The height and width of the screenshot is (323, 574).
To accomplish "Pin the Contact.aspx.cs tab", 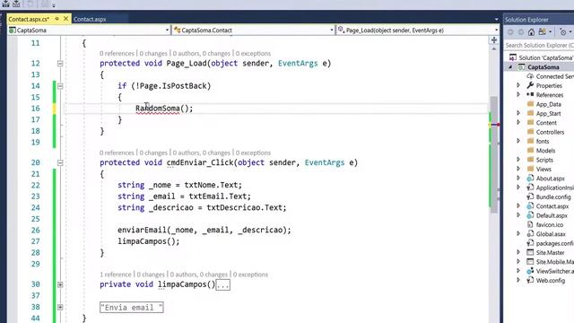I will pyautogui.click(x=57, y=19).
